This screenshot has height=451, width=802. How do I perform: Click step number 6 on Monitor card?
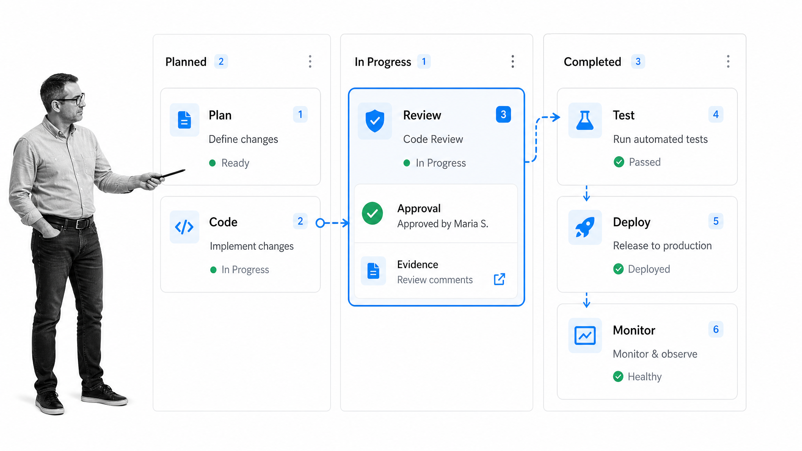coord(716,329)
